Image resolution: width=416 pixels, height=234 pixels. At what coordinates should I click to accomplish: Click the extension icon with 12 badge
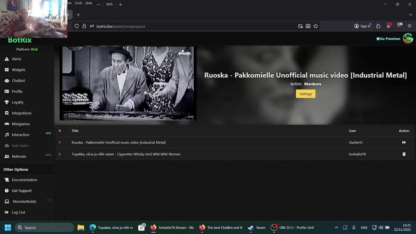coord(389,26)
